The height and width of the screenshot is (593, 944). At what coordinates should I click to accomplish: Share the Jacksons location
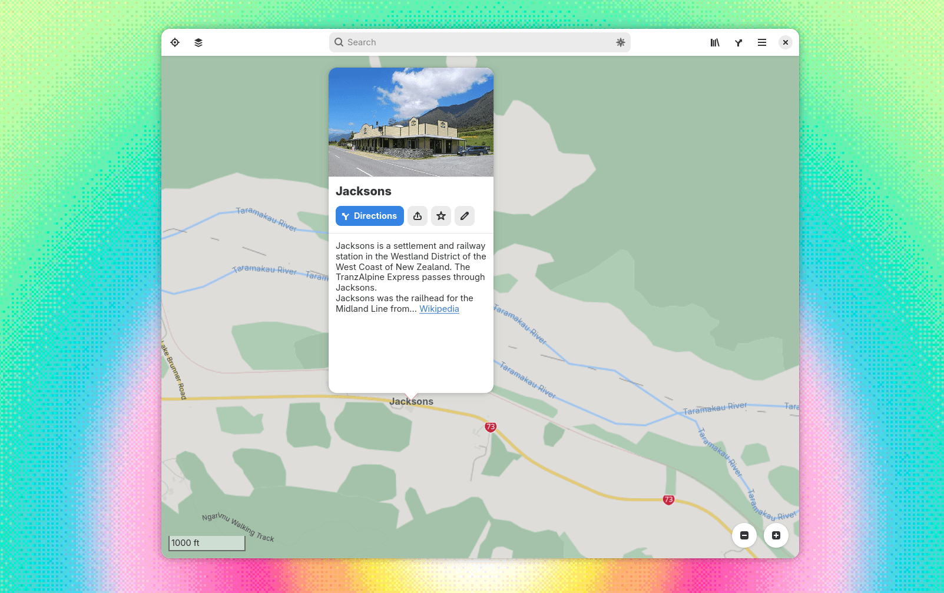(418, 216)
